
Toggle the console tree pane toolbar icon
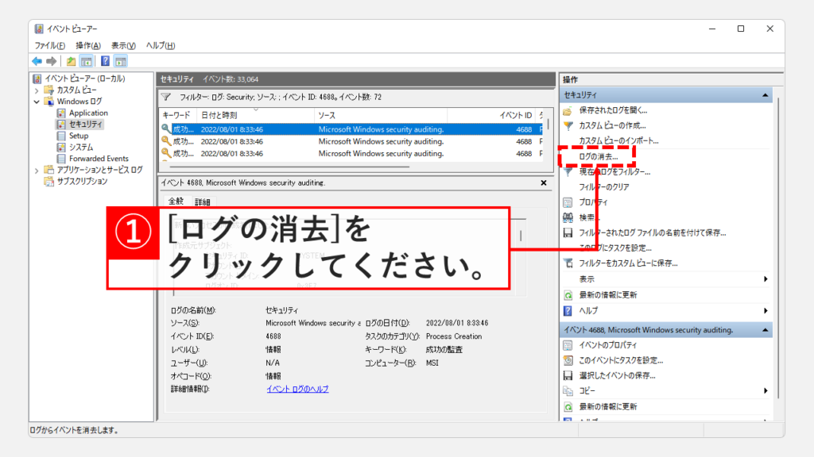point(87,61)
